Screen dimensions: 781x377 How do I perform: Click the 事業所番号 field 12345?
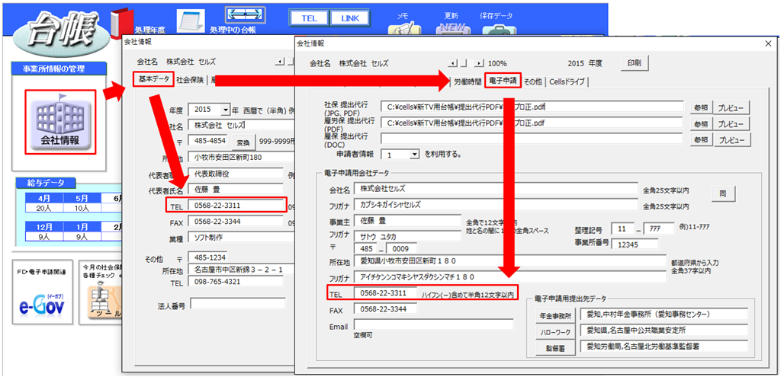[635, 244]
